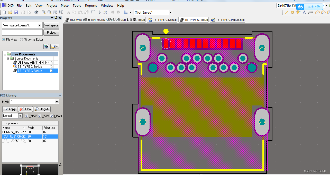Select the File View radio button
Image resolution: width=330 pixels, height=175 pixels.
(3, 39)
